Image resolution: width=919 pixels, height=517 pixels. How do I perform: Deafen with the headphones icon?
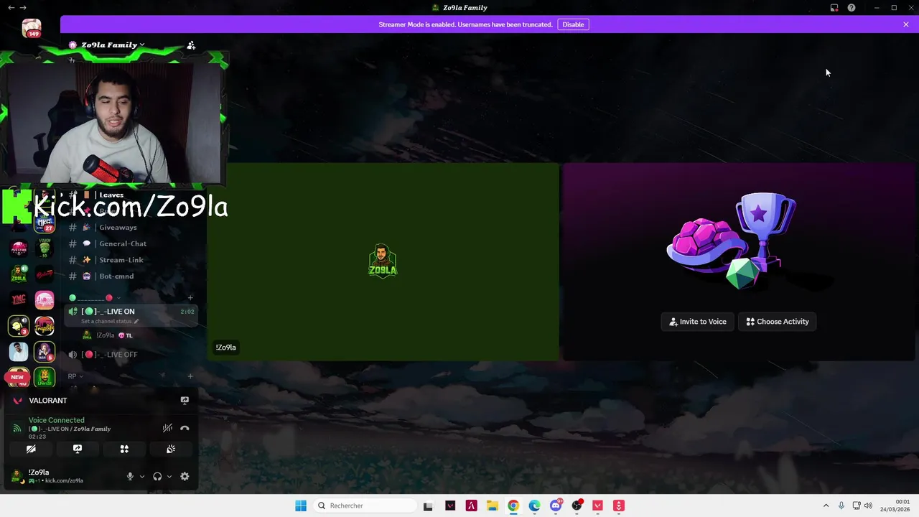(x=157, y=476)
